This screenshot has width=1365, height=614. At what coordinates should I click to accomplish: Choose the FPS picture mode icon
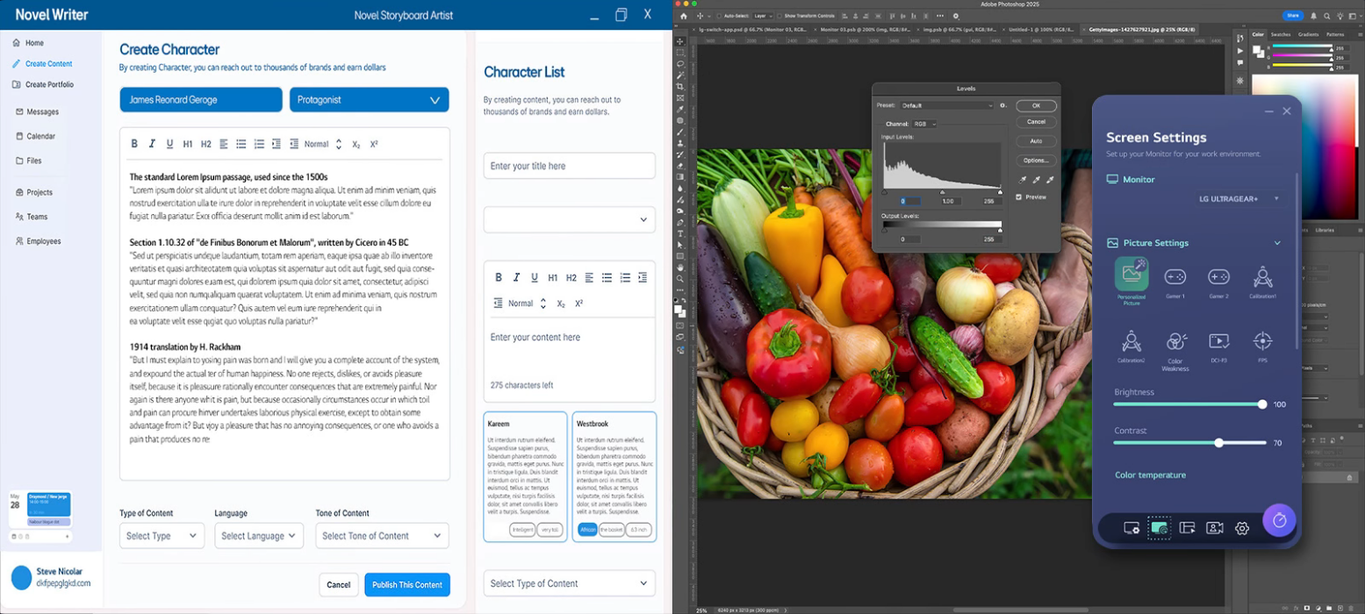(x=1261, y=341)
